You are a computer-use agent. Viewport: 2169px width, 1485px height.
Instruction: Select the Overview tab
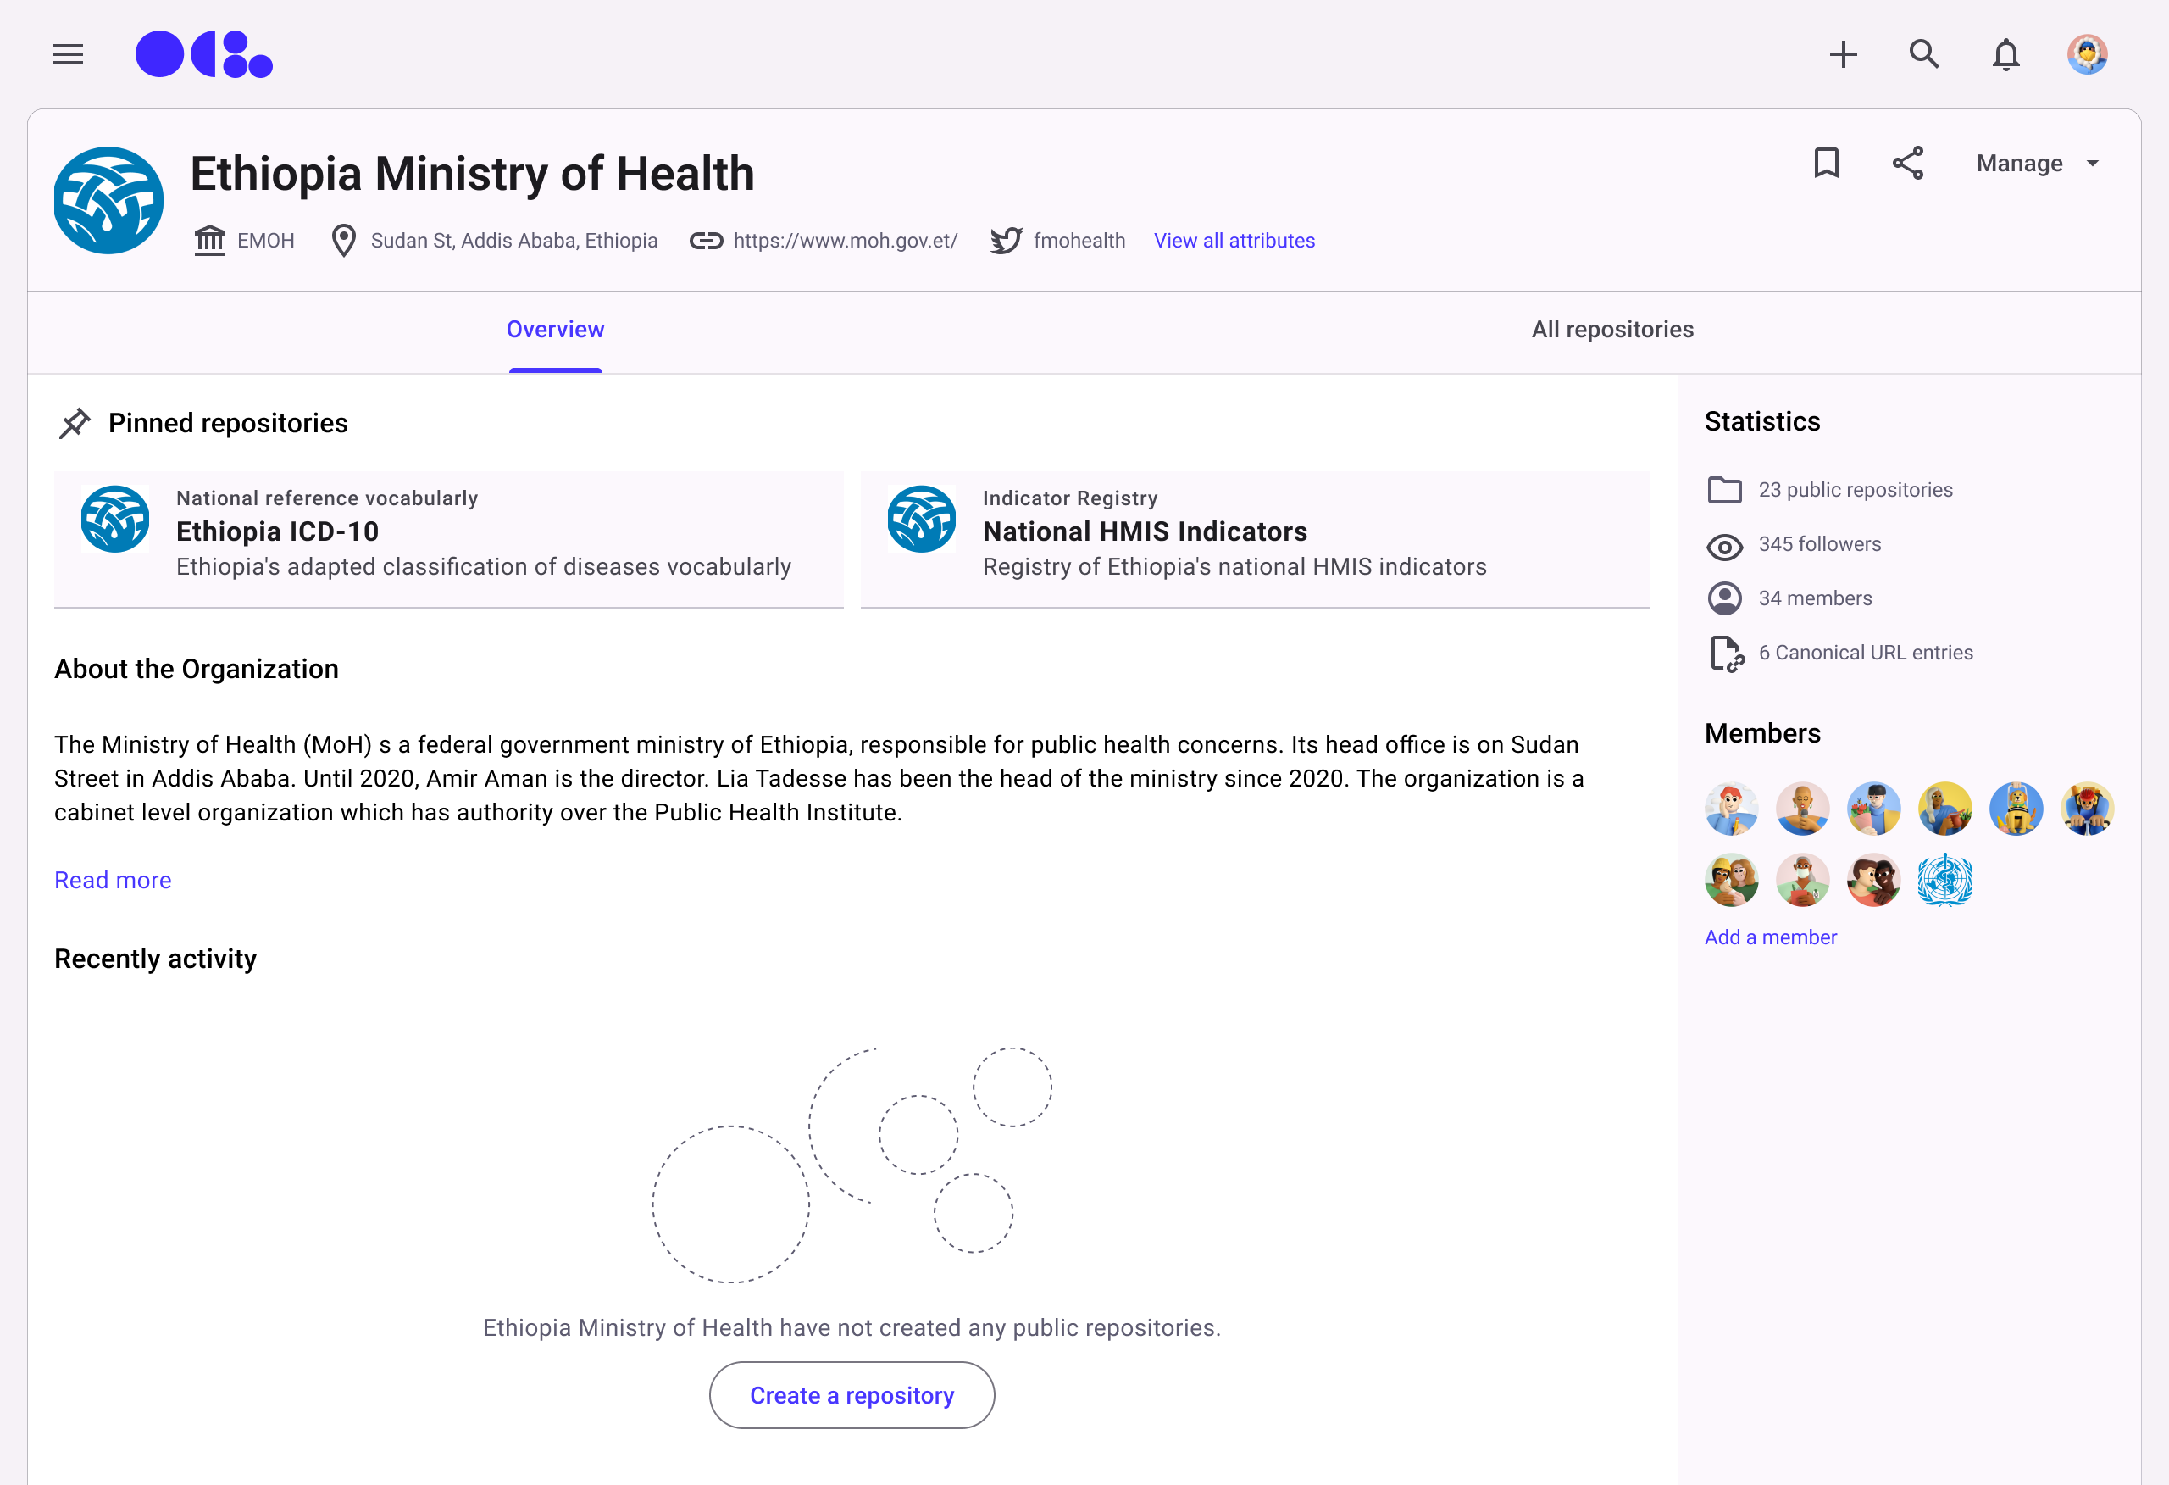coord(555,330)
